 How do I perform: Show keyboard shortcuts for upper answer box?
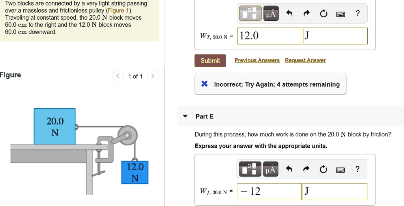pyautogui.click(x=340, y=14)
